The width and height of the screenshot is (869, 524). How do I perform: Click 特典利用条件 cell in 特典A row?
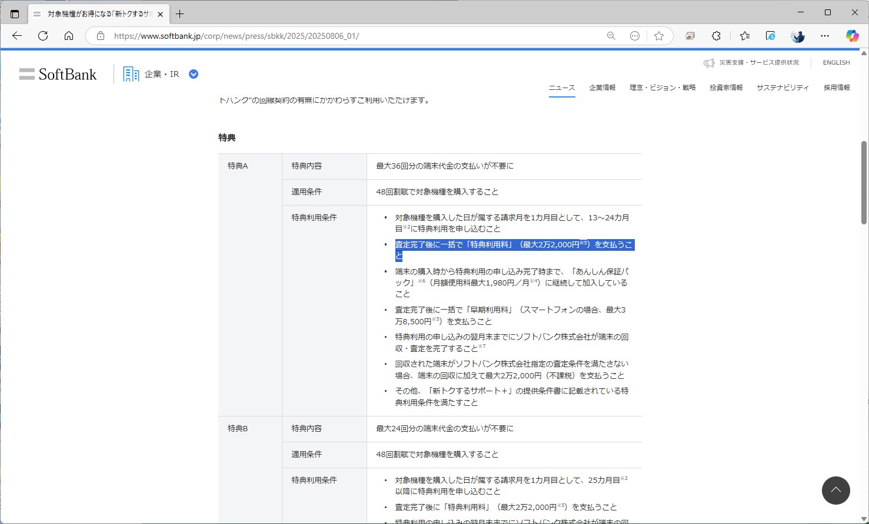point(324,311)
